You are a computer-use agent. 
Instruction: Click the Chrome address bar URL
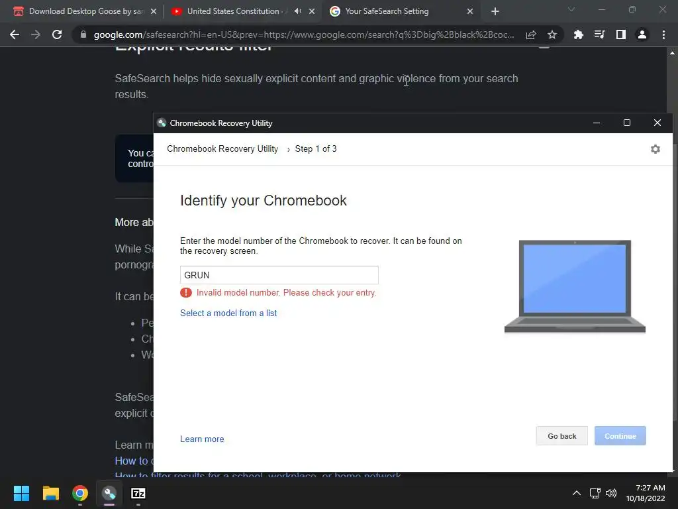coord(304,34)
